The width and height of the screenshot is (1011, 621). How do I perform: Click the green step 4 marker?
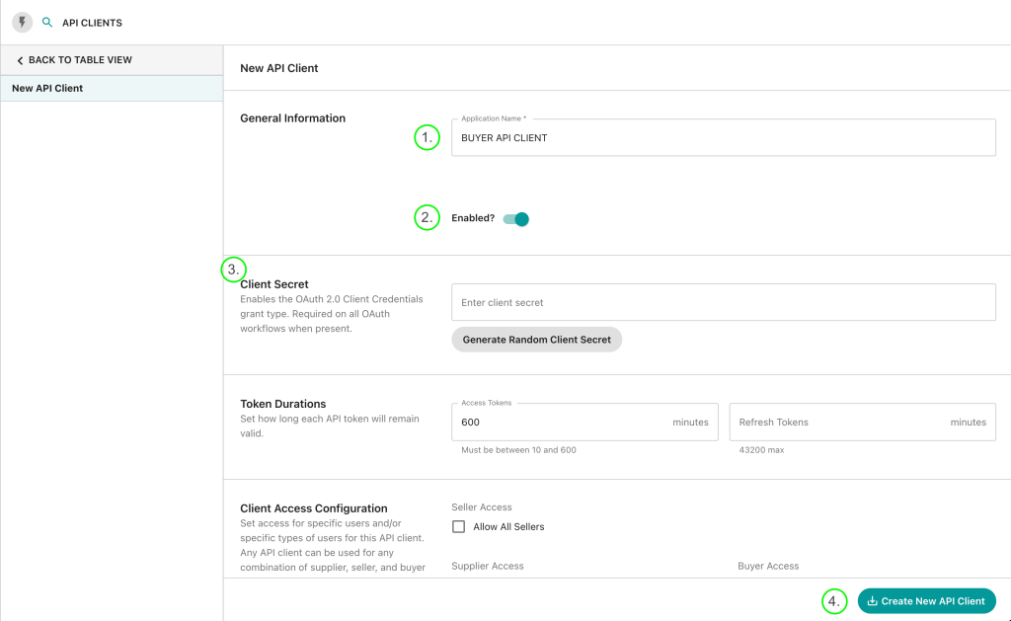[834, 601]
